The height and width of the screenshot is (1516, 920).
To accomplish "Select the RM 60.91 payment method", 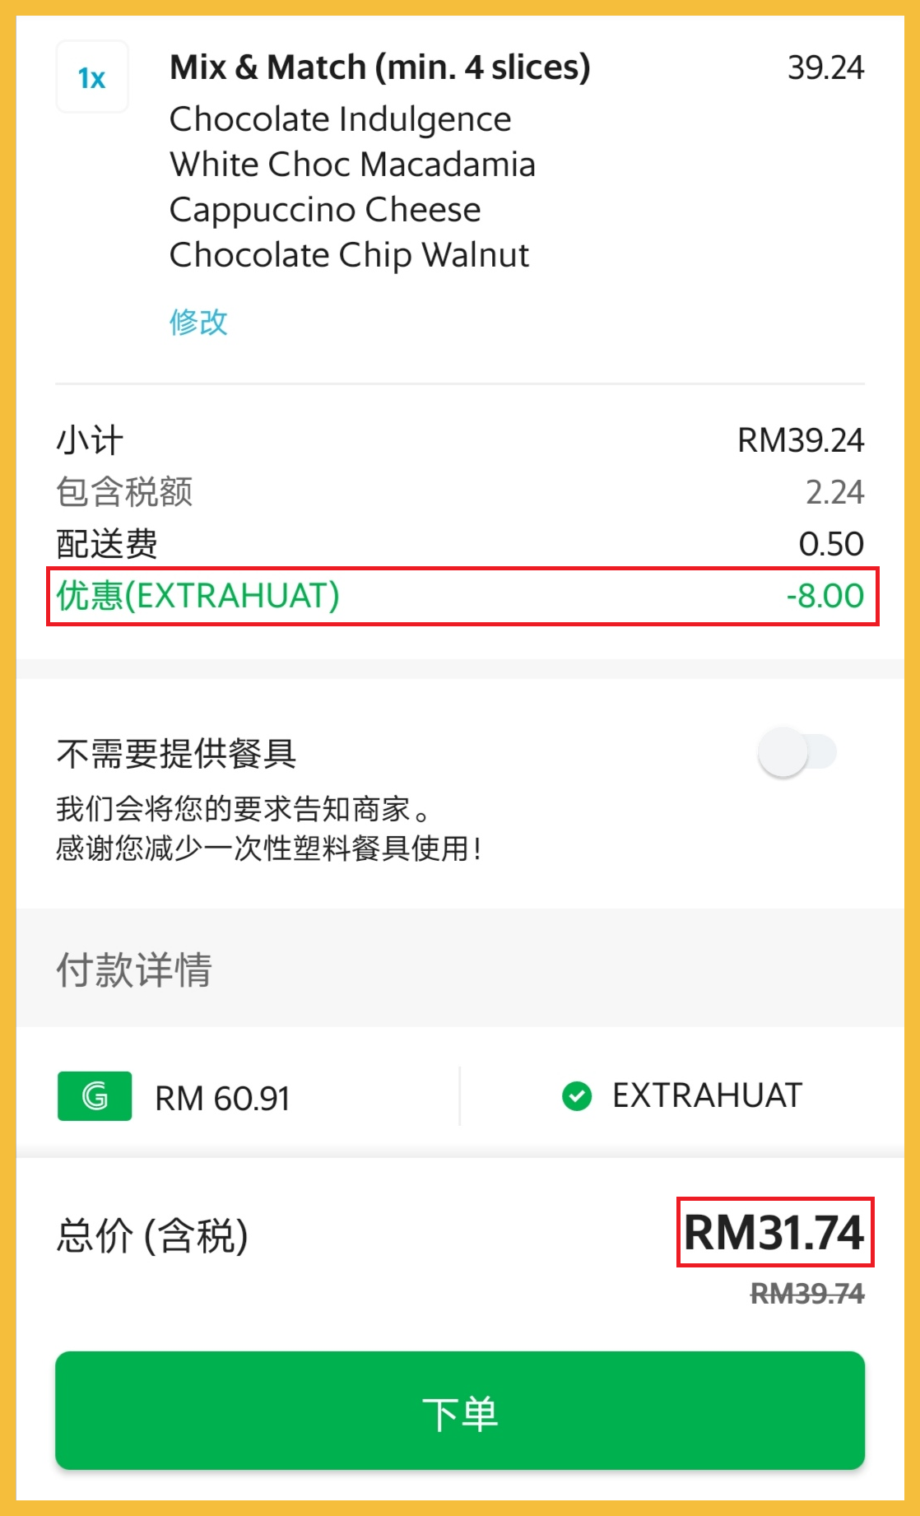I will click(x=222, y=1098).
